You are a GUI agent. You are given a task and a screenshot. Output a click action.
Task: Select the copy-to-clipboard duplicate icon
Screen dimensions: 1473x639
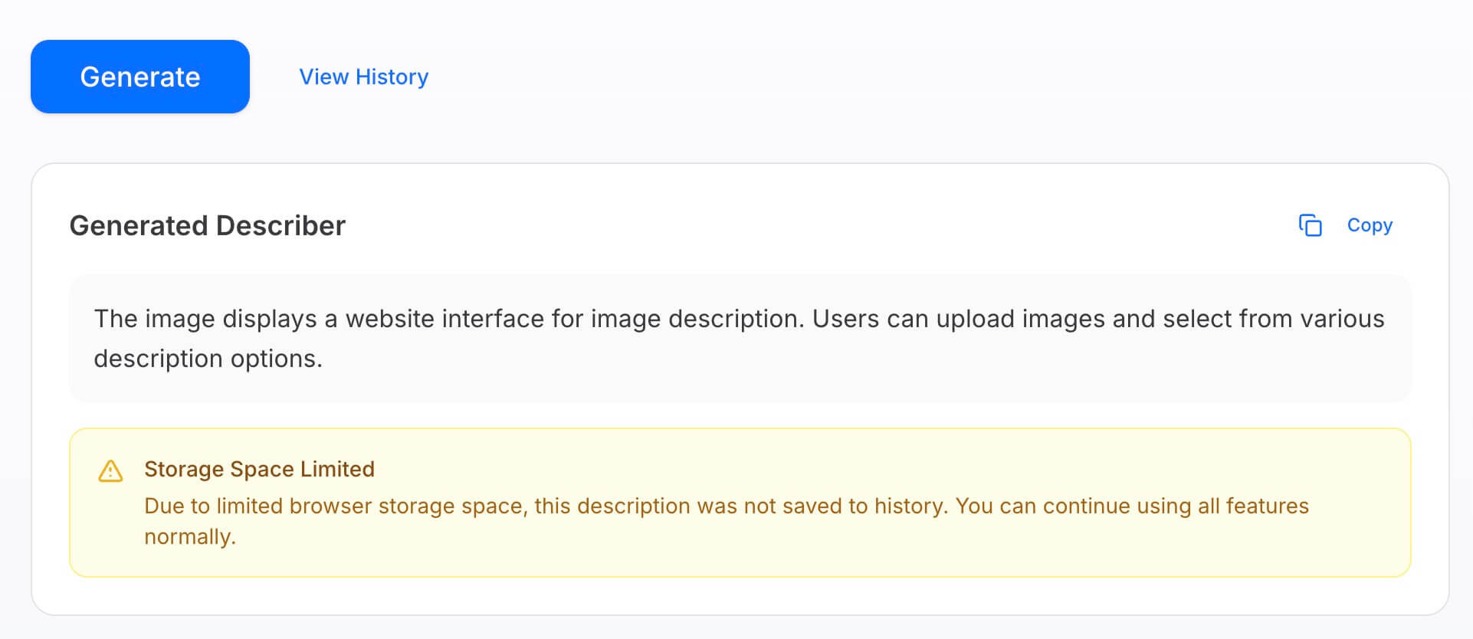coord(1310,225)
